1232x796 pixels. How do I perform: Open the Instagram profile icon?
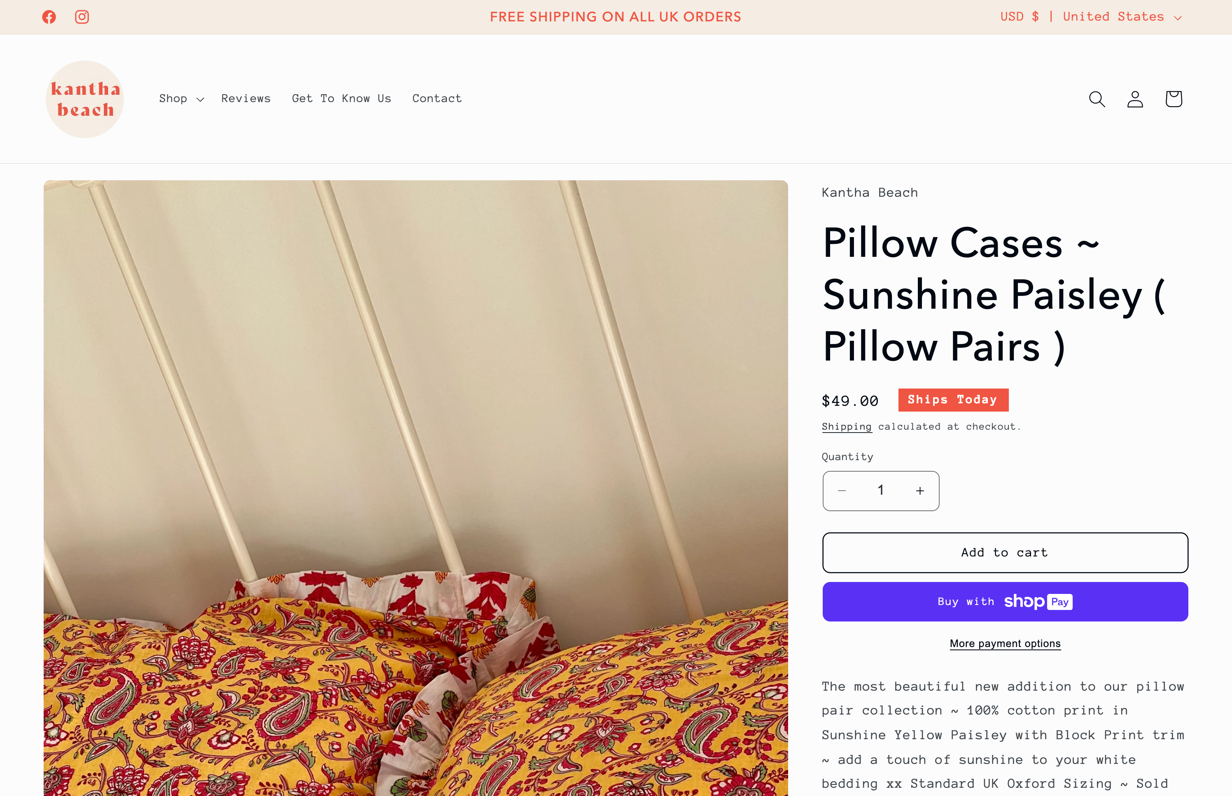(x=82, y=17)
